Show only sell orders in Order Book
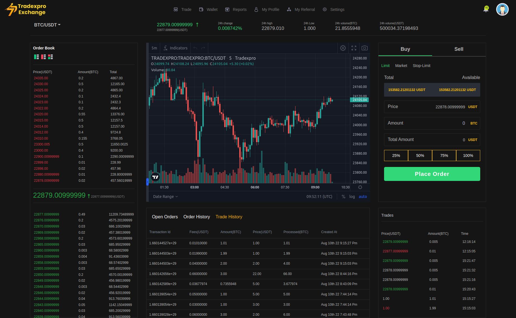Screen dimensions: 516x318 click(x=43, y=57)
